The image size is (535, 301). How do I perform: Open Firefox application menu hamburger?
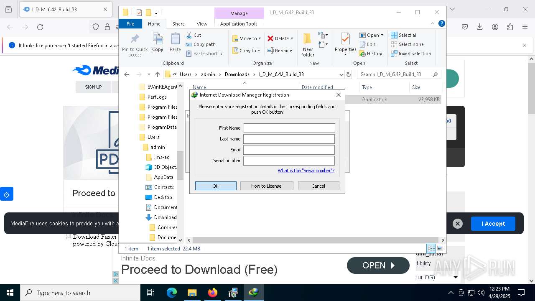525,27
